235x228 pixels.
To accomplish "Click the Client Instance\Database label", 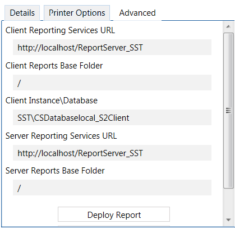I will pyautogui.click(x=52, y=101).
